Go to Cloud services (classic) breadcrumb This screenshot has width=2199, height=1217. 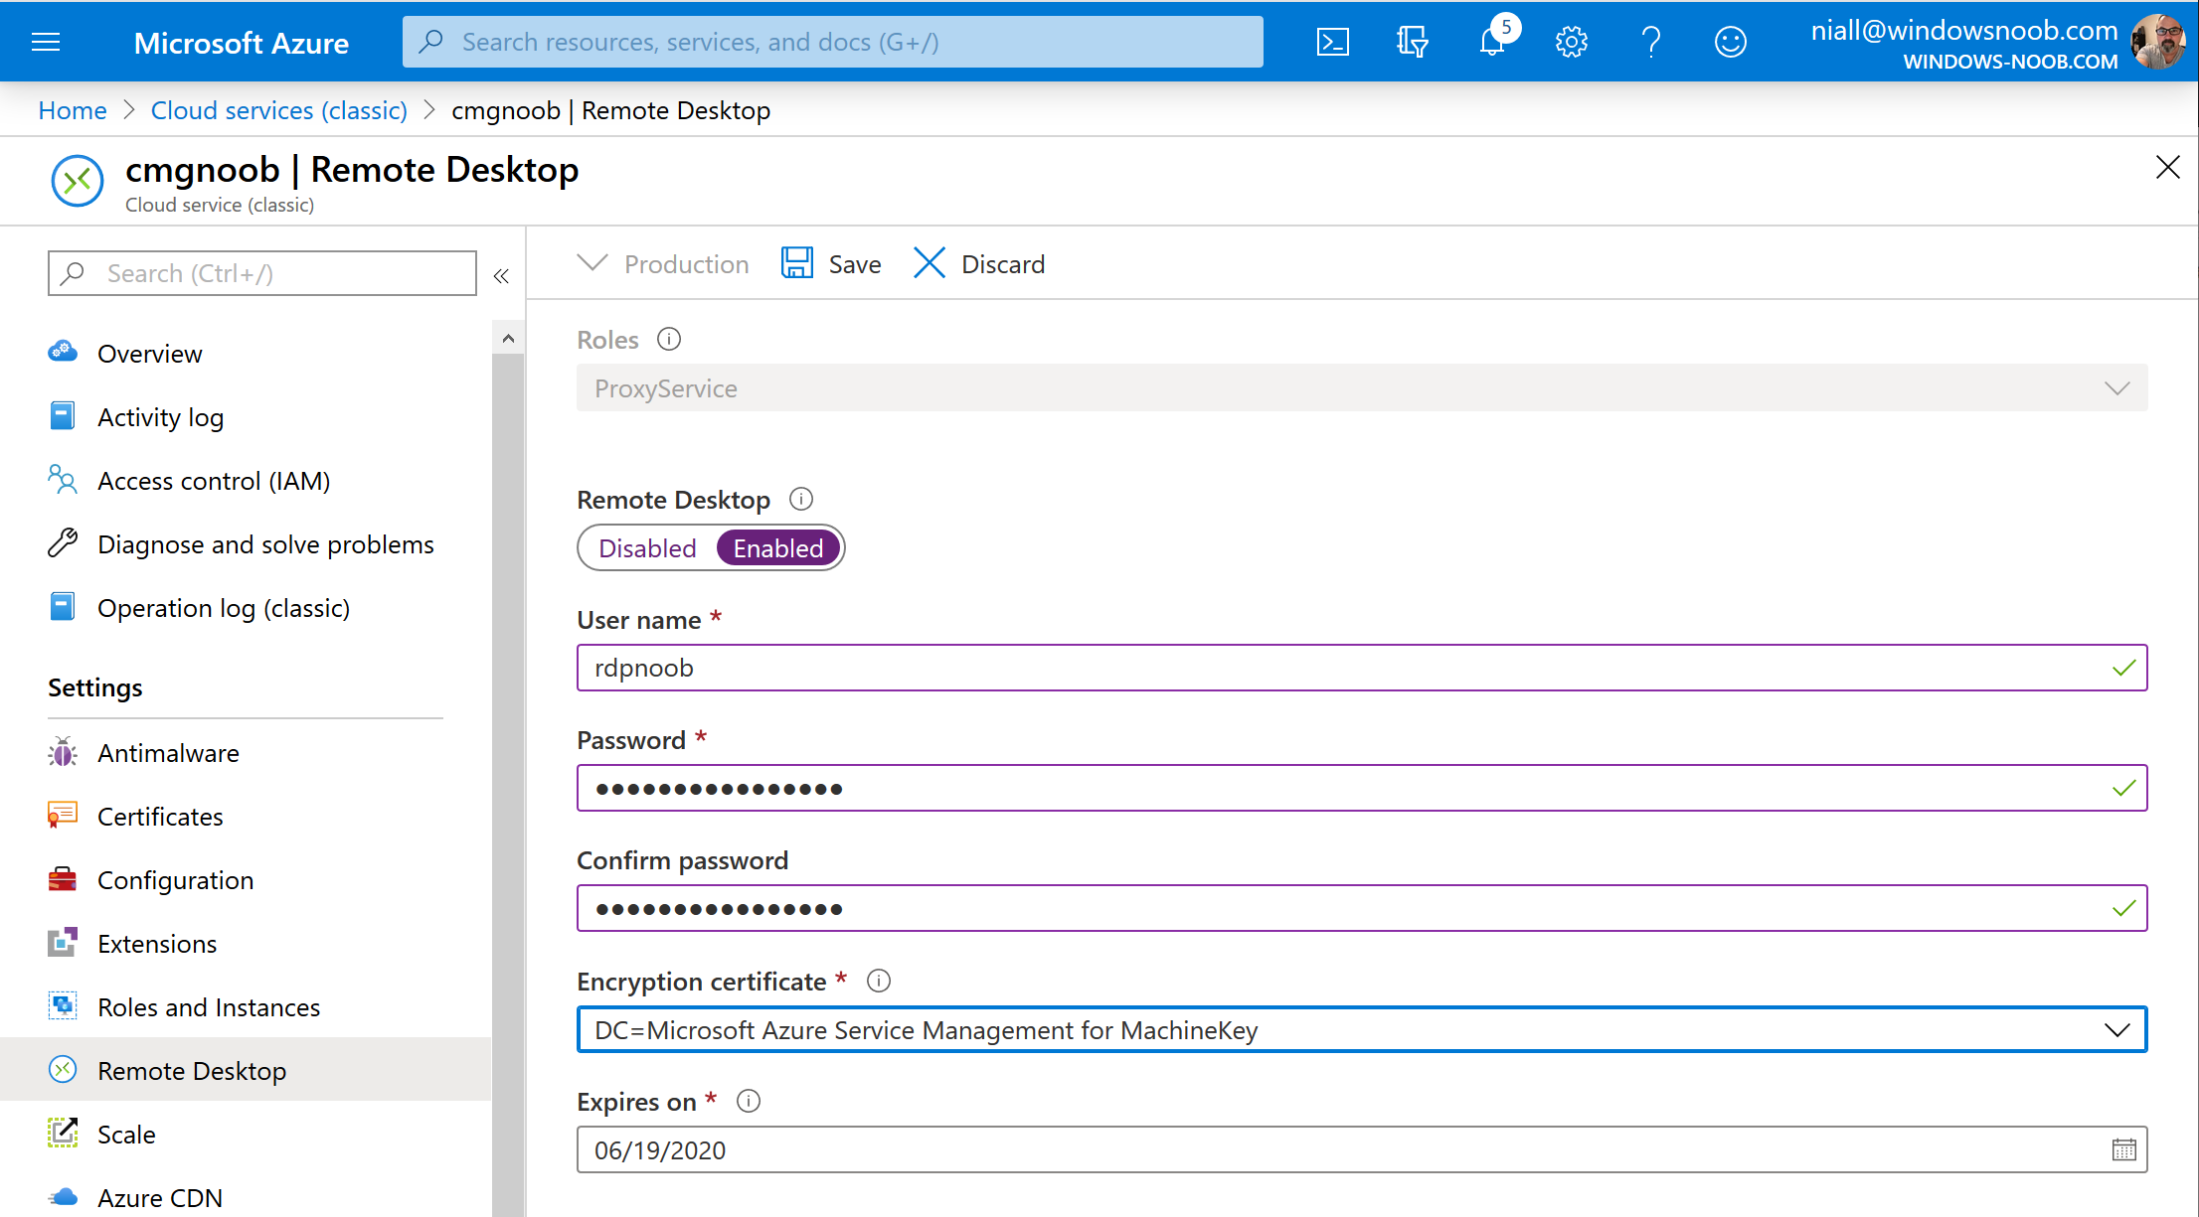coord(279,110)
